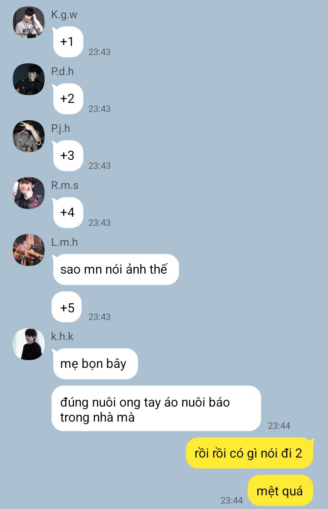This screenshot has width=328, height=509.
Task: Open K.g.w's profile picture
Action: [x=29, y=22]
